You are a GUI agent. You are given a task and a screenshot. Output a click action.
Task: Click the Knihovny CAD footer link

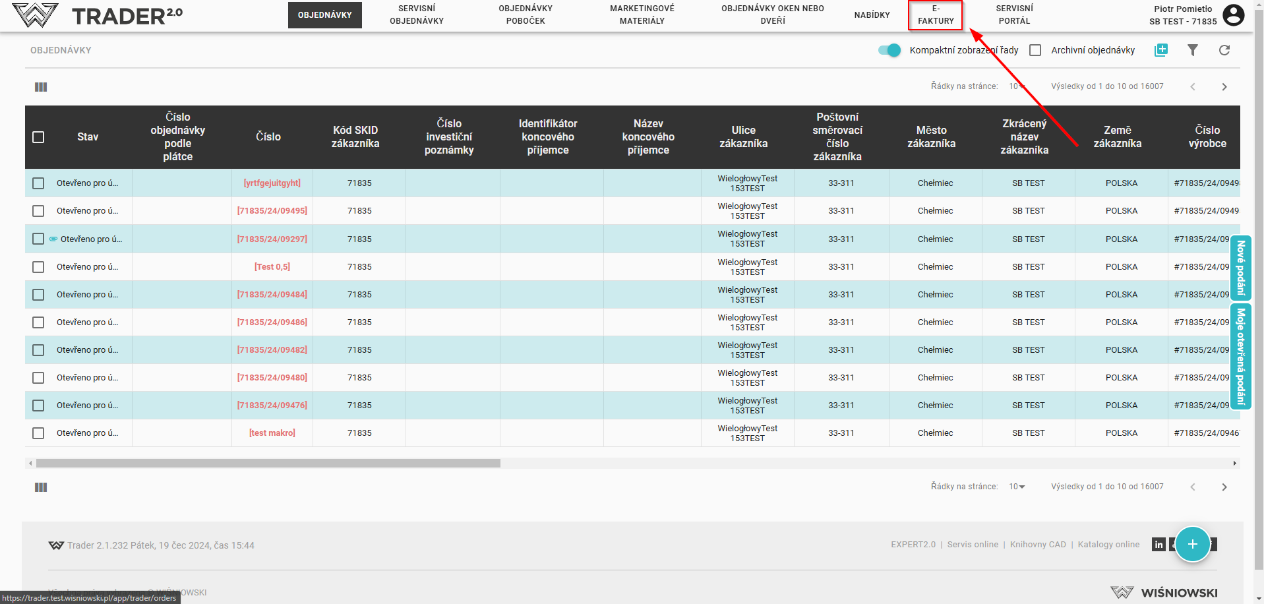(x=1037, y=545)
